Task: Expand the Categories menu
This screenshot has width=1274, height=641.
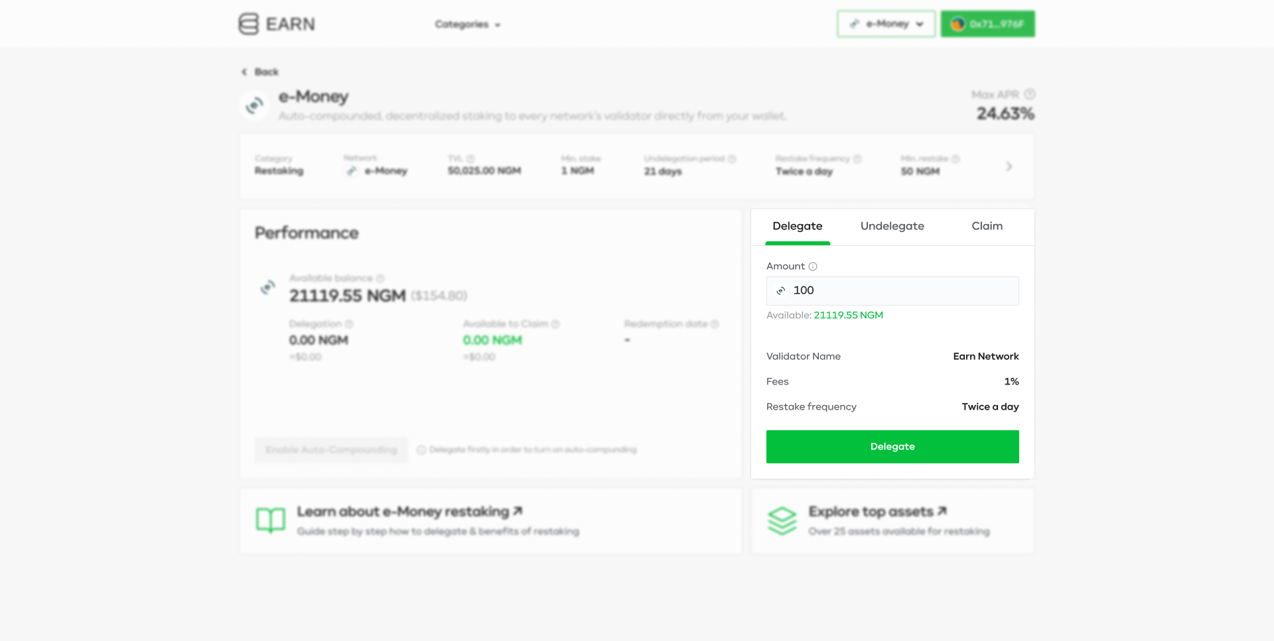Action: [468, 25]
